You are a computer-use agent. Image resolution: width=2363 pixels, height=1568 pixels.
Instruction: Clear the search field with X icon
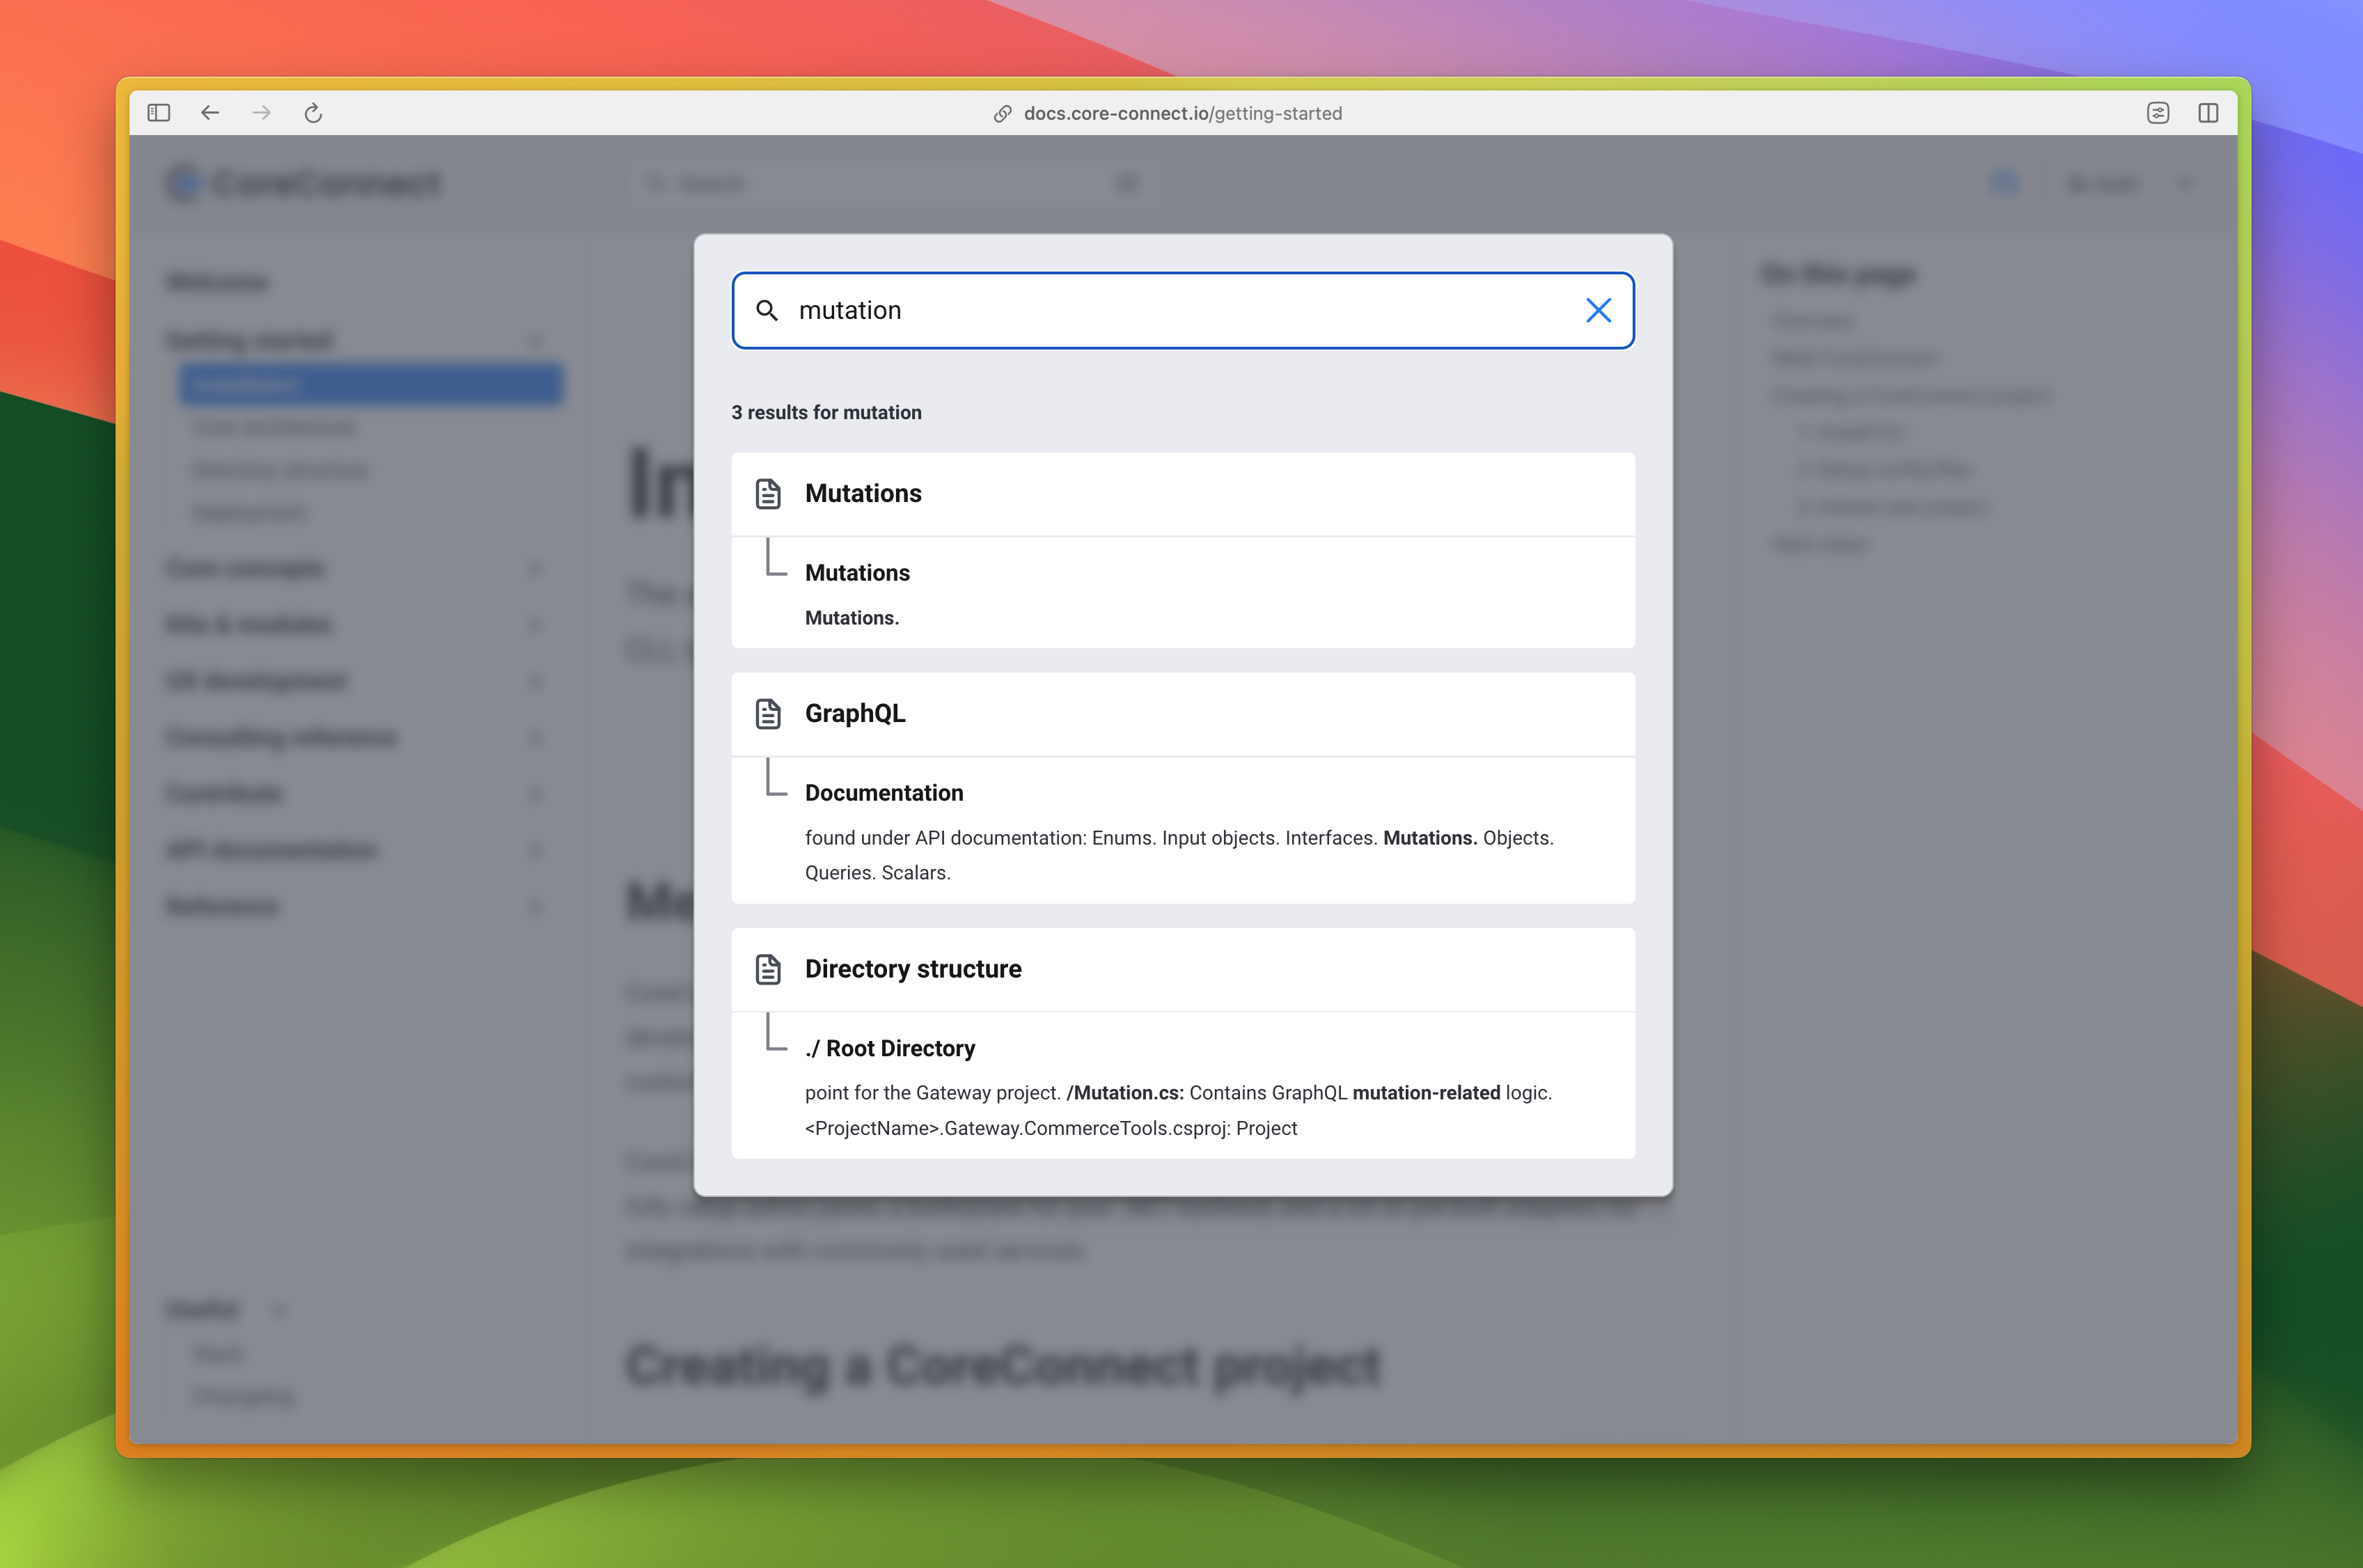1598,310
